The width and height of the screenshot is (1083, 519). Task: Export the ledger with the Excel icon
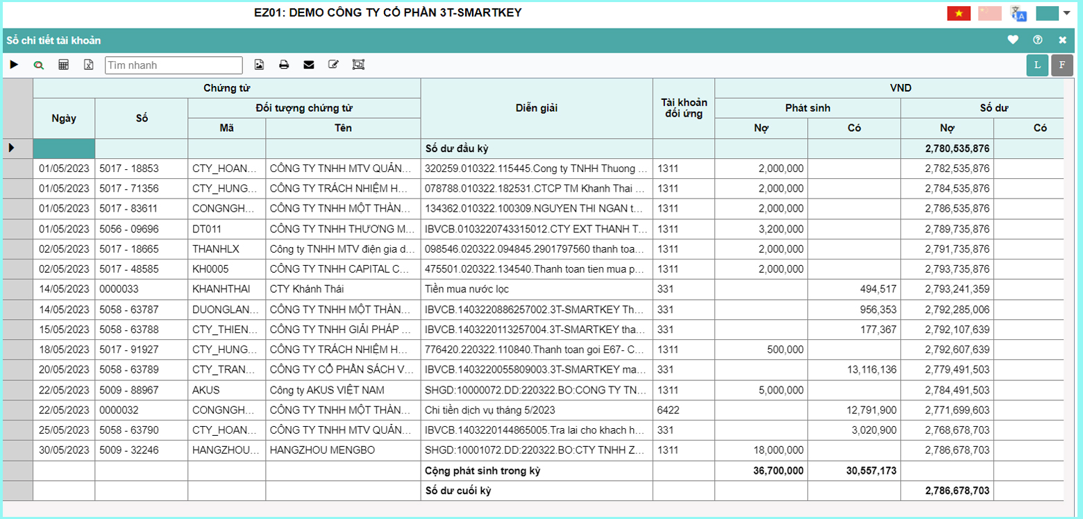tap(88, 65)
